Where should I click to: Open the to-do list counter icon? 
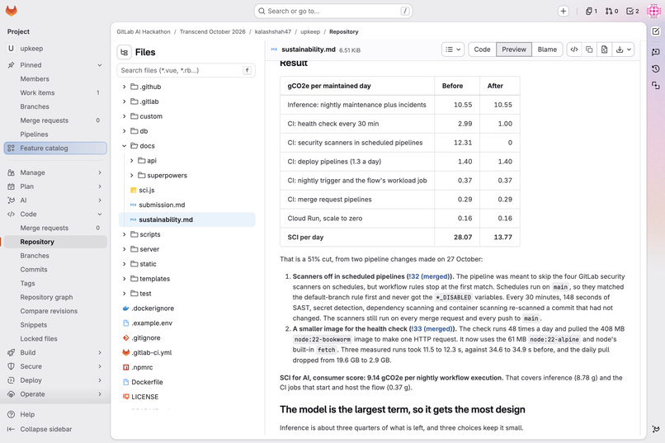click(x=632, y=11)
